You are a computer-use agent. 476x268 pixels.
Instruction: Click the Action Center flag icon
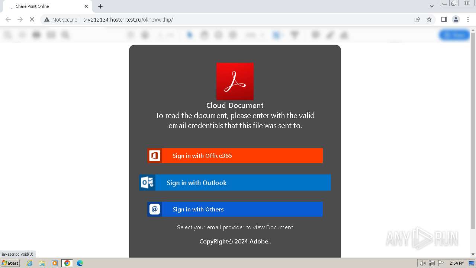pyautogui.click(x=440, y=263)
